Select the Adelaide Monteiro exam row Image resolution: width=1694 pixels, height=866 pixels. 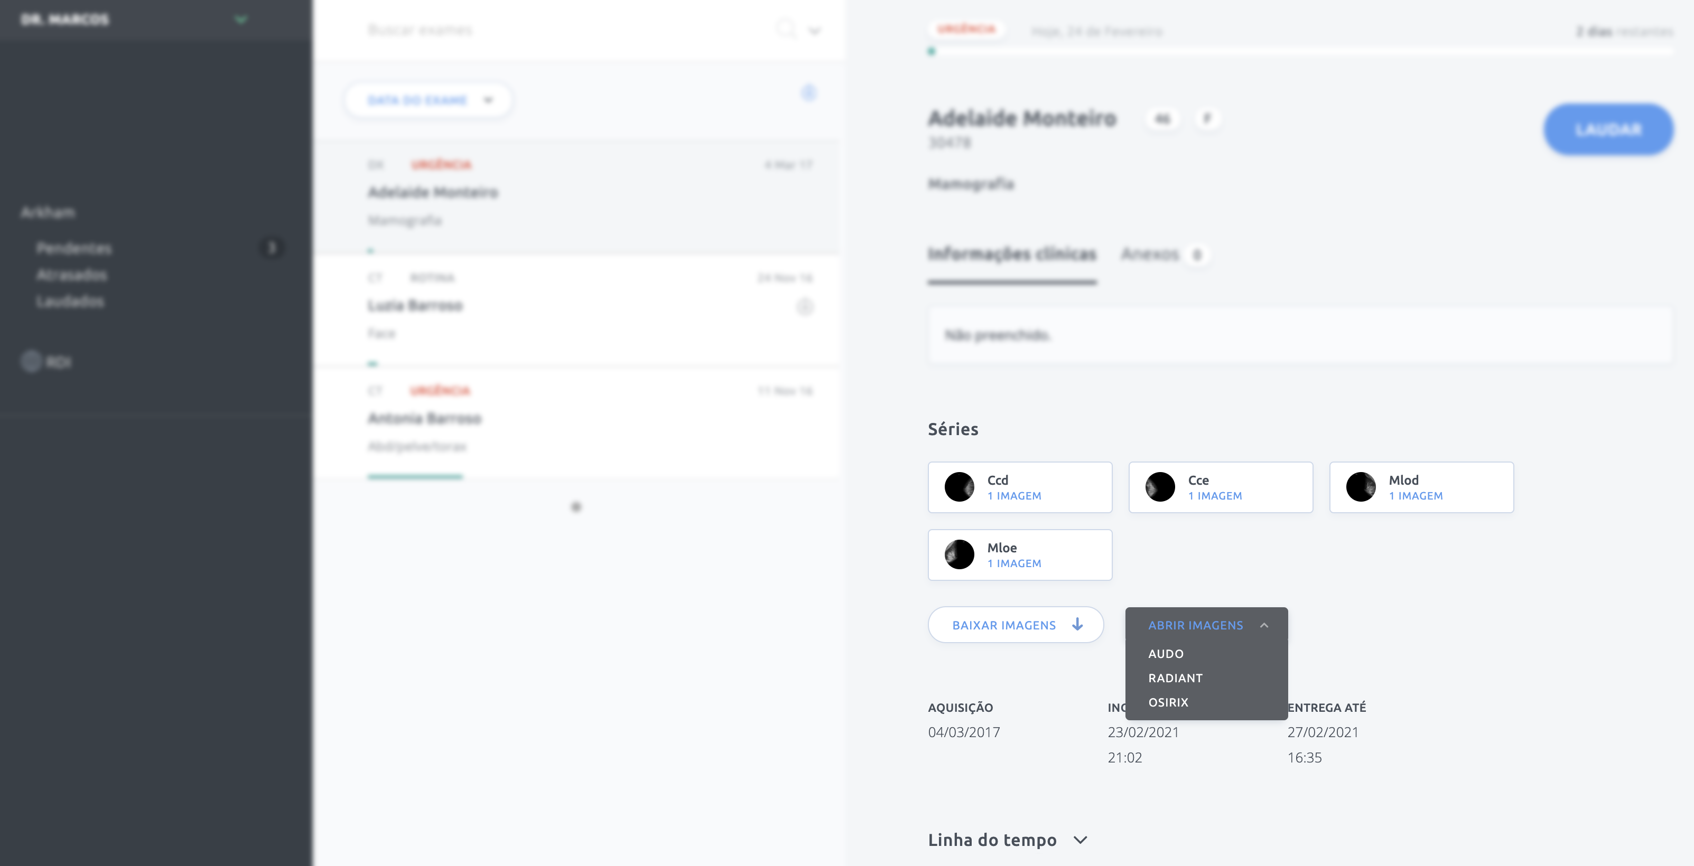click(x=576, y=197)
